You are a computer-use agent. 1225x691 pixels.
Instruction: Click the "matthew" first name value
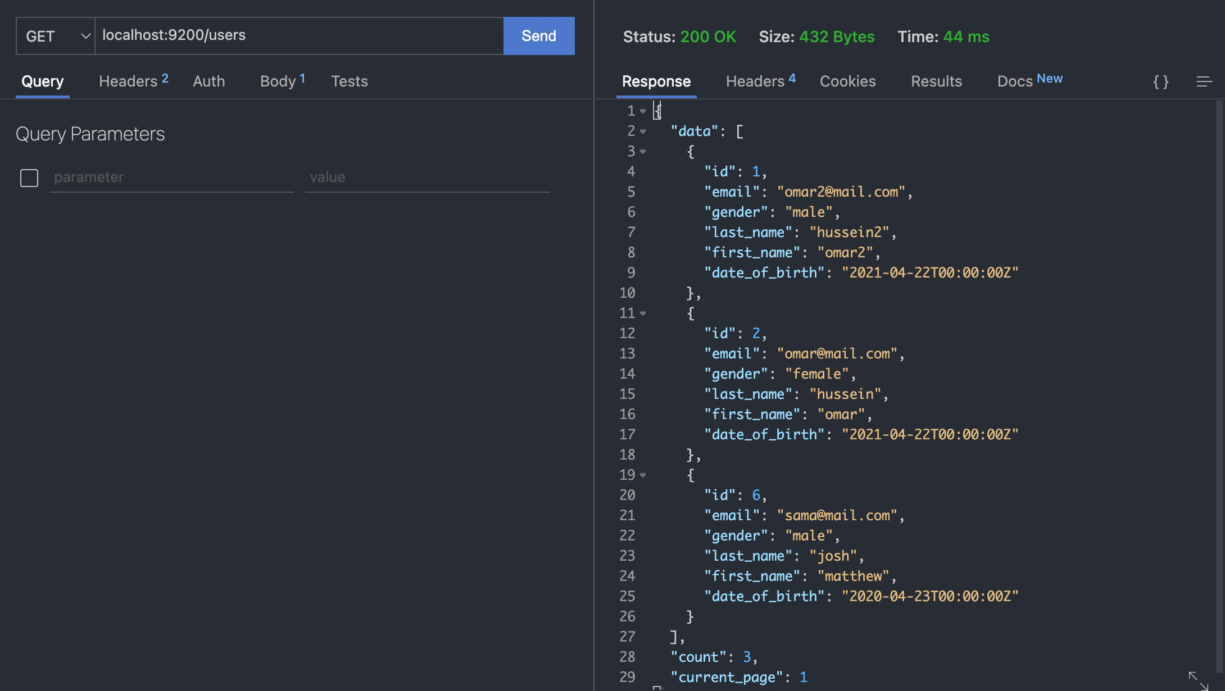tap(854, 576)
